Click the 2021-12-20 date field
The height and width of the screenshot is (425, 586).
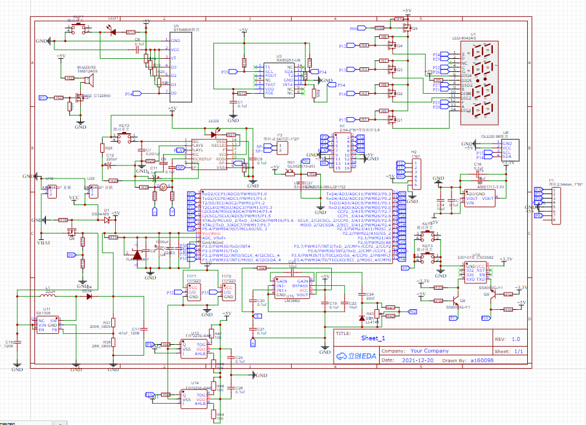[x=417, y=360]
